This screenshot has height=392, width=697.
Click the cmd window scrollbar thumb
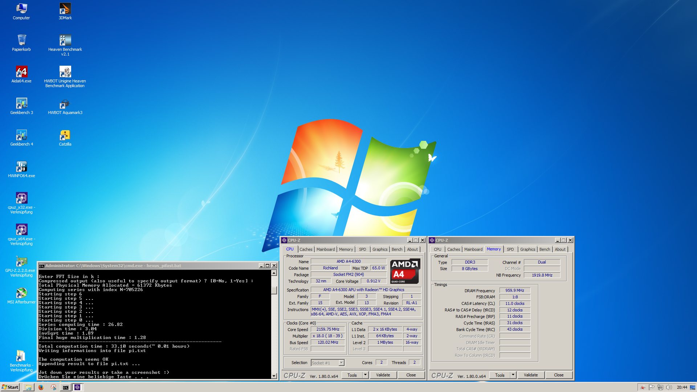(x=274, y=290)
